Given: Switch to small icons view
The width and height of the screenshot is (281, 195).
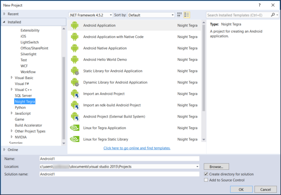Looking at the screenshot, I should [x=179, y=15].
